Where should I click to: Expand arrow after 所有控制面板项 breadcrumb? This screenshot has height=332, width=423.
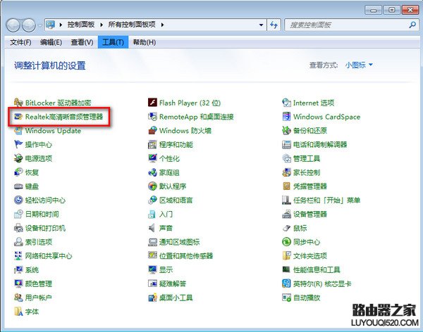pos(162,25)
